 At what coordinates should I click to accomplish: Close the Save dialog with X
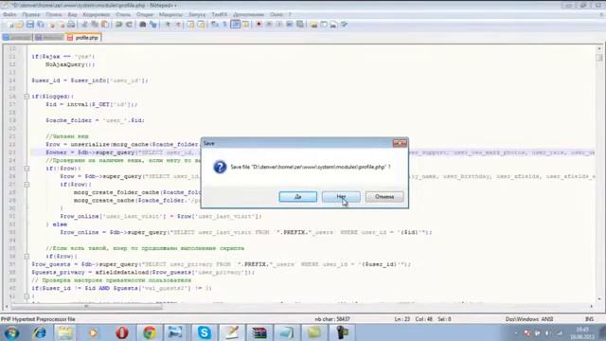400,143
